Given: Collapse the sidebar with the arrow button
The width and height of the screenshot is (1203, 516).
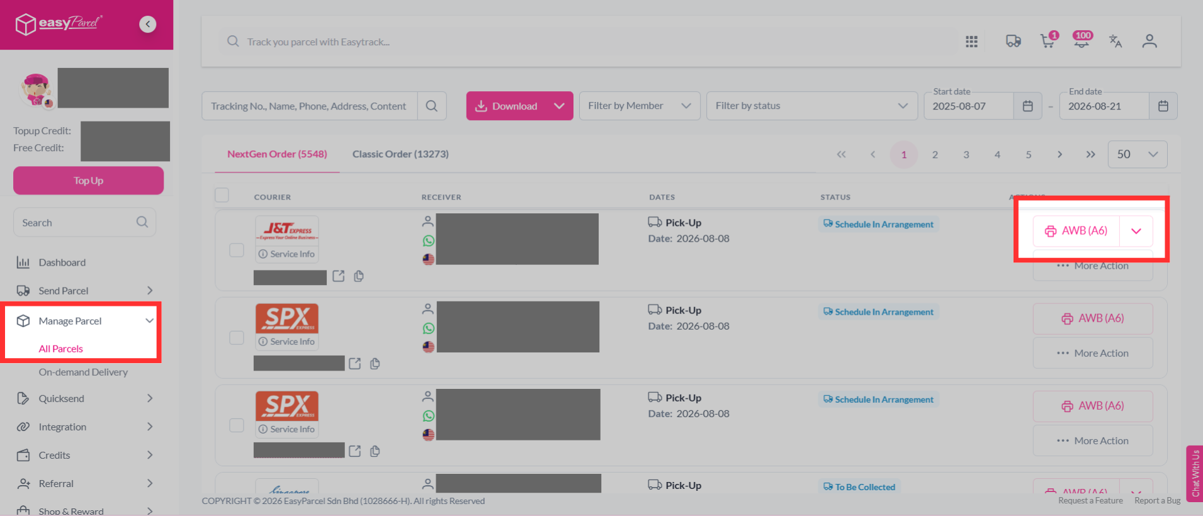Looking at the screenshot, I should pos(147,24).
